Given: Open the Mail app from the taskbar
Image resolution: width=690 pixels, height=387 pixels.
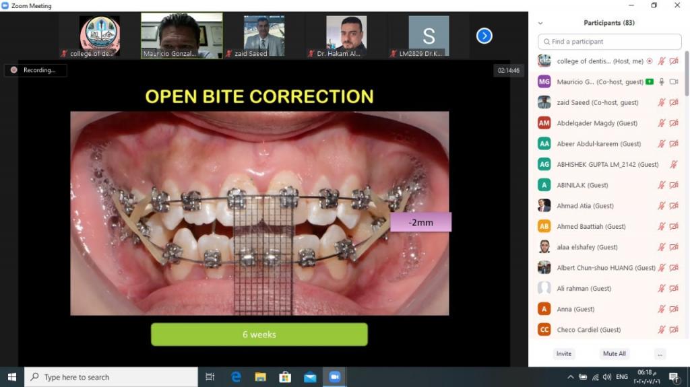Looking at the screenshot, I should click(x=310, y=377).
